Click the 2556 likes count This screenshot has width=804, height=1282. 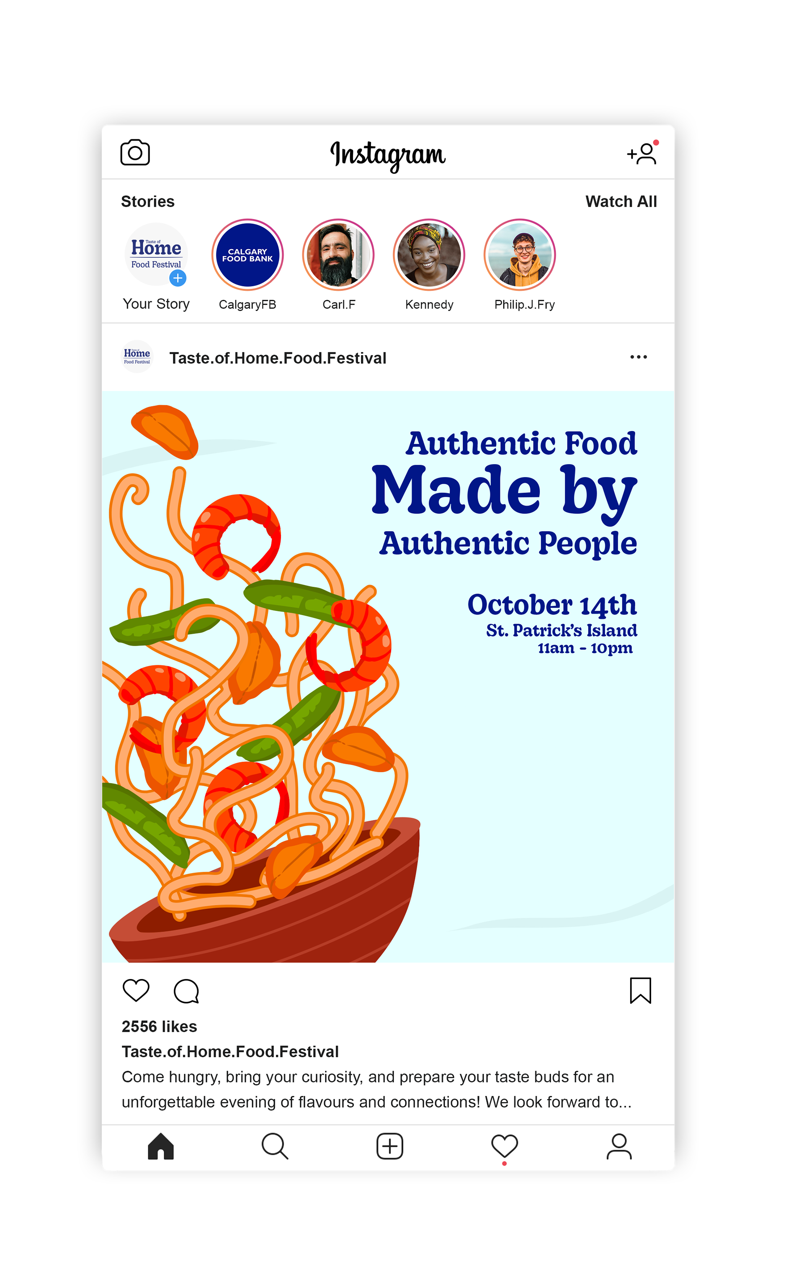[160, 1026]
